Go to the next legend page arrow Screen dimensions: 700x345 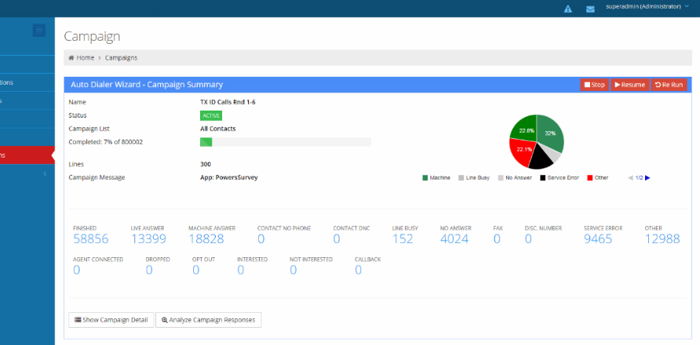[x=647, y=178]
